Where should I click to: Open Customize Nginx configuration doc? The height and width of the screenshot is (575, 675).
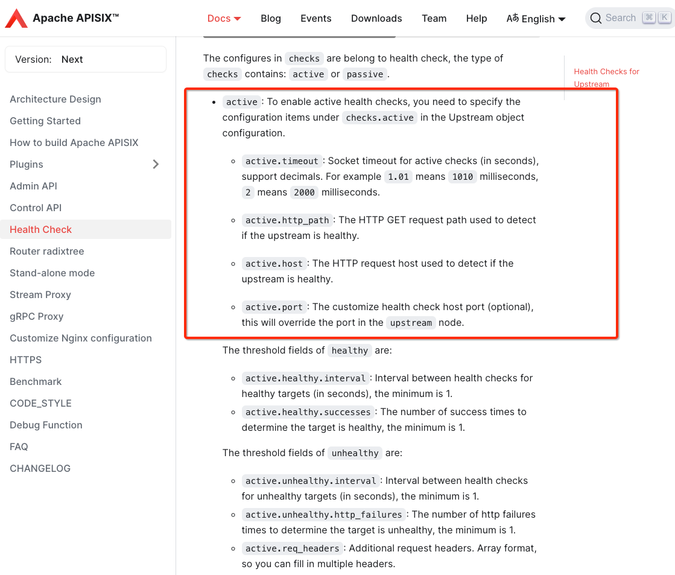point(81,338)
